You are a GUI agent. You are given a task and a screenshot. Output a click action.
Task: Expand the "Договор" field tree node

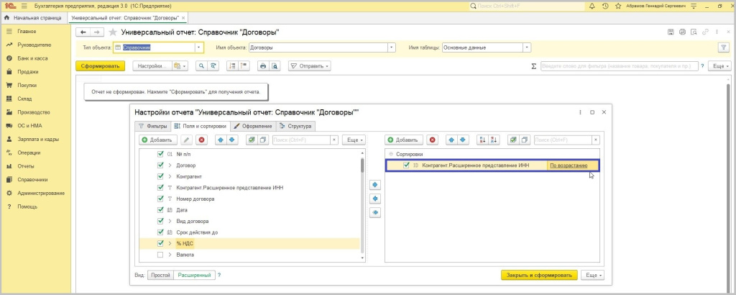click(x=170, y=165)
